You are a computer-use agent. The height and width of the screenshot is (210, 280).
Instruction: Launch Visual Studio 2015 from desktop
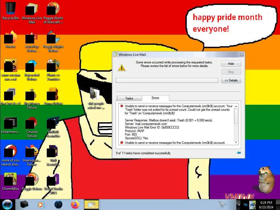pos(53,183)
